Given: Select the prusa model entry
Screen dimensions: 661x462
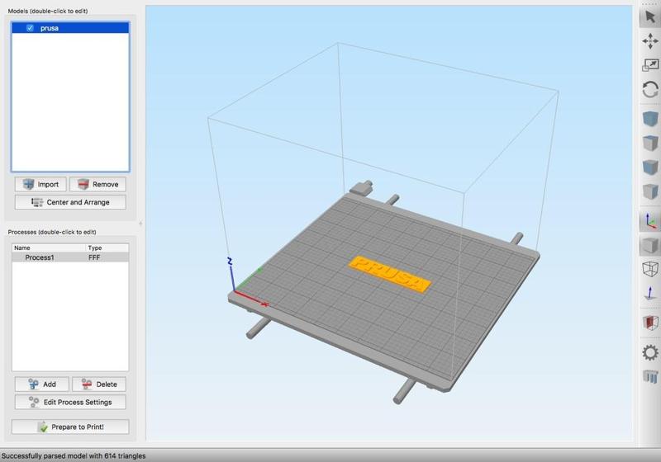Looking at the screenshot, I should [70, 28].
